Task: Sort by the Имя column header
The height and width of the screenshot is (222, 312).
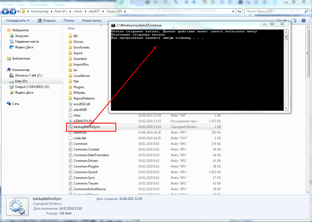Action: point(71,28)
